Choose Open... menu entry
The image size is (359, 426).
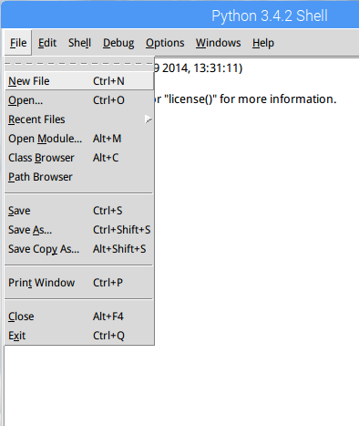coord(79,100)
